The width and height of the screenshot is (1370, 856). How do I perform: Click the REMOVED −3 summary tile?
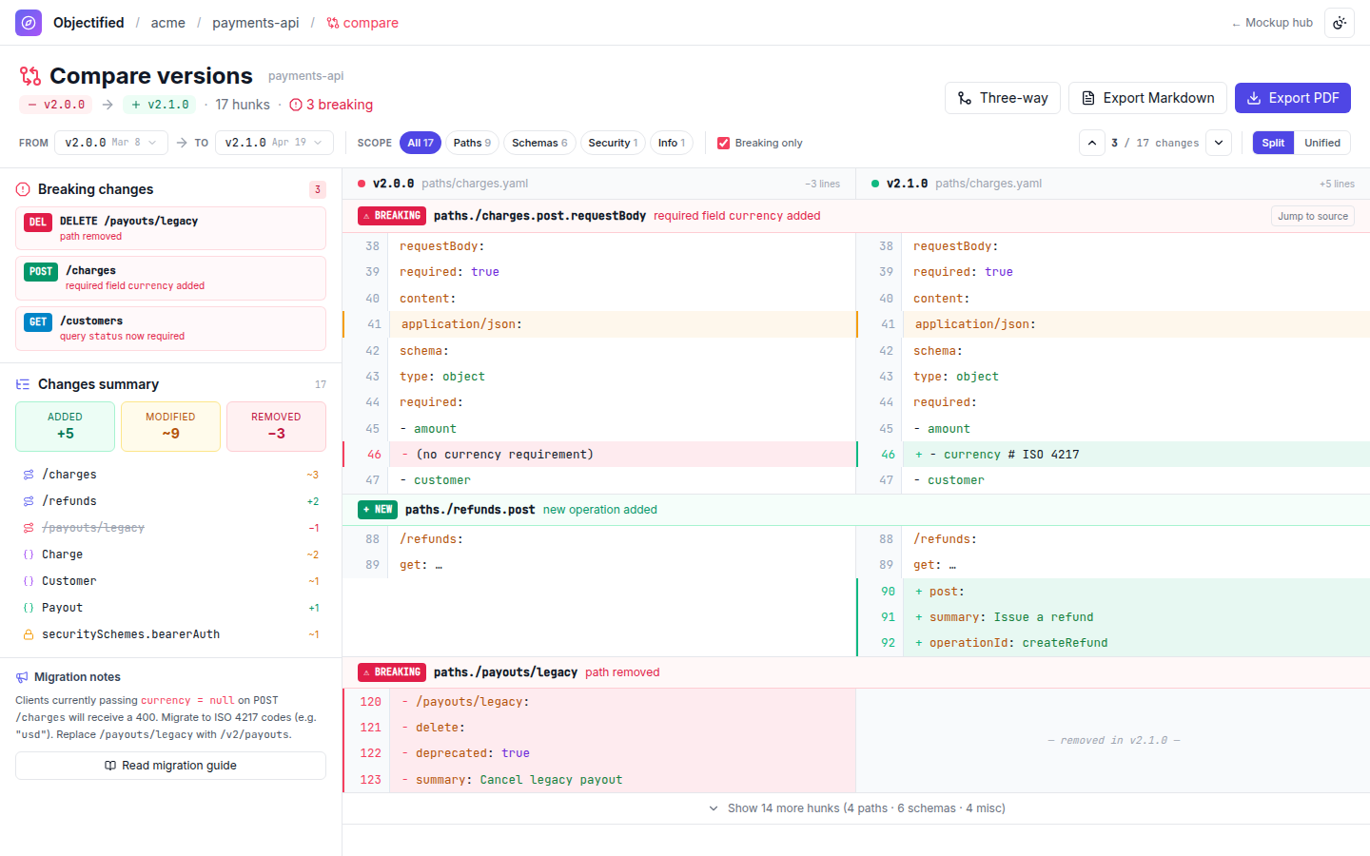pyautogui.click(x=276, y=426)
